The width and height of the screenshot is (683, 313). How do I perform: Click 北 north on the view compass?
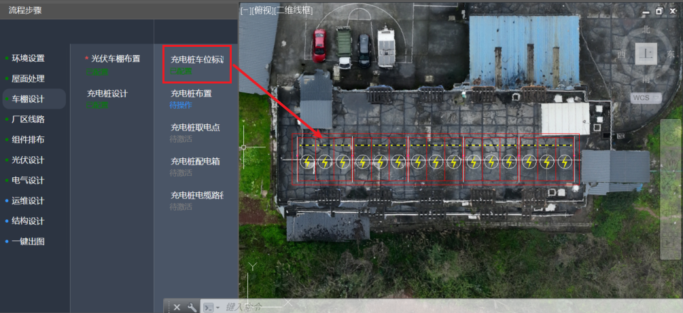click(x=646, y=30)
